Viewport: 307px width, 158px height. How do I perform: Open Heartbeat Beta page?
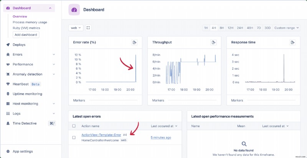(26, 84)
